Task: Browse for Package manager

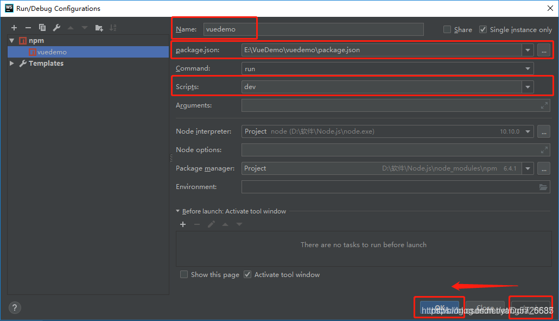Action: point(544,168)
